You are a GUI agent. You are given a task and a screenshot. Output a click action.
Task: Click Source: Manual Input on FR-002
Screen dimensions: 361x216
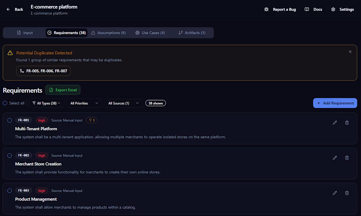pos(67,156)
